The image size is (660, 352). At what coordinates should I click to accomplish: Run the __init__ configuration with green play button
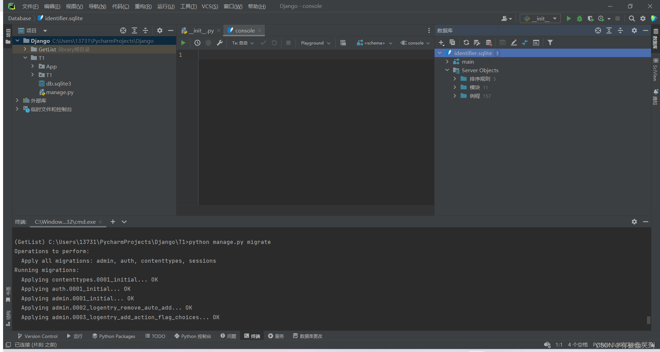tap(569, 18)
